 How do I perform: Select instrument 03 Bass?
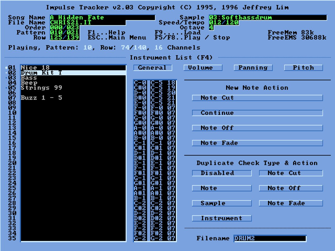73,78
